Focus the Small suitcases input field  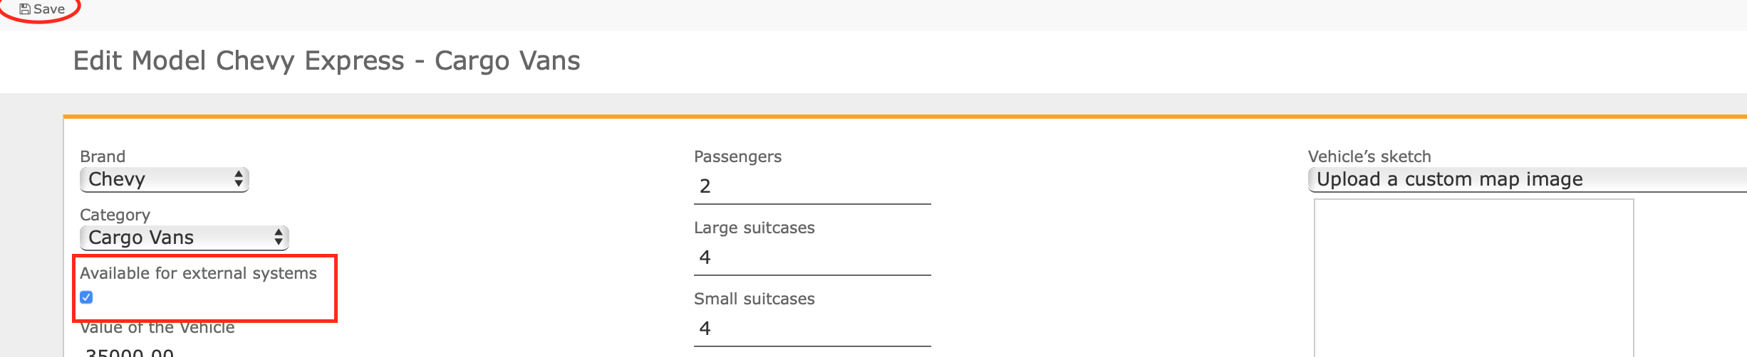click(812, 329)
